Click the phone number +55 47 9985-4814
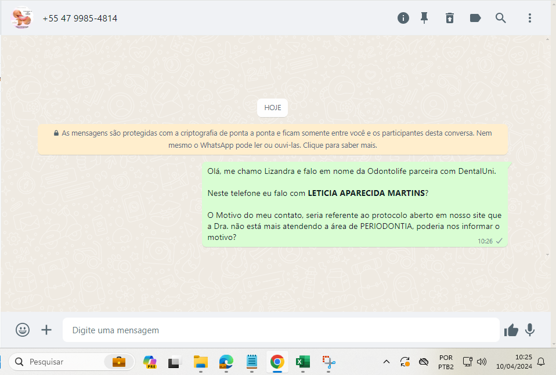 80,19
